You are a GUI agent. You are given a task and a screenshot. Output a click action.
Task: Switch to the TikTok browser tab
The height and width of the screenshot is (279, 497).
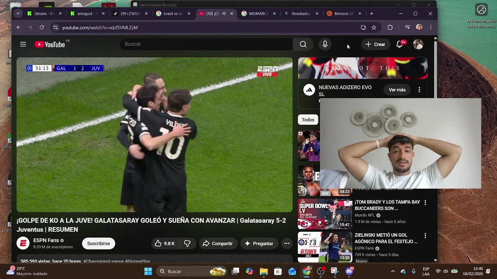[130, 14]
